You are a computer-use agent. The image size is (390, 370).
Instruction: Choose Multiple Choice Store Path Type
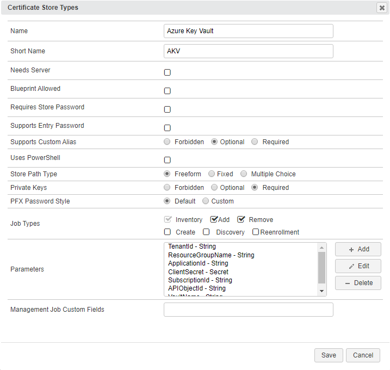click(244, 174)
